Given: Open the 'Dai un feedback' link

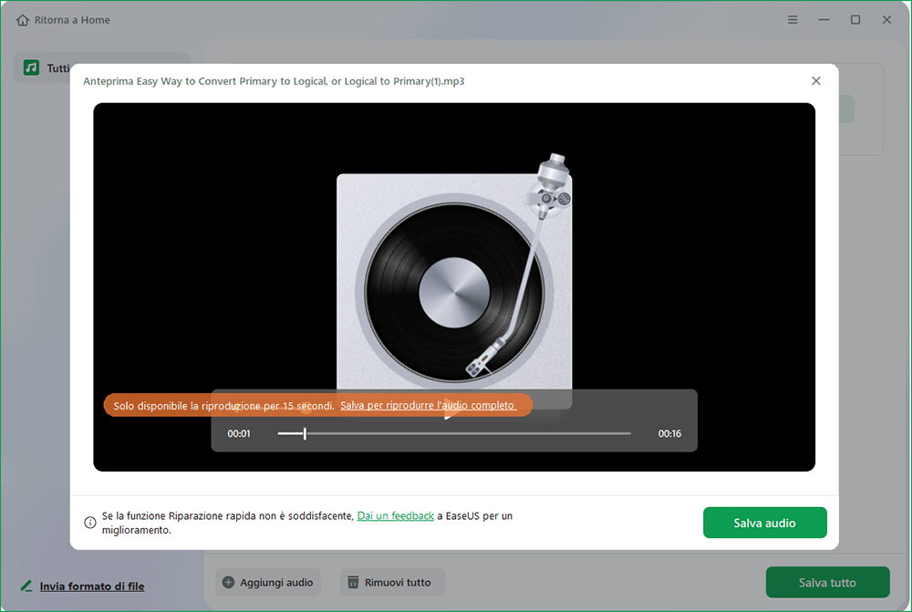Looking at the screenshot, I should (x=395, y=516).
